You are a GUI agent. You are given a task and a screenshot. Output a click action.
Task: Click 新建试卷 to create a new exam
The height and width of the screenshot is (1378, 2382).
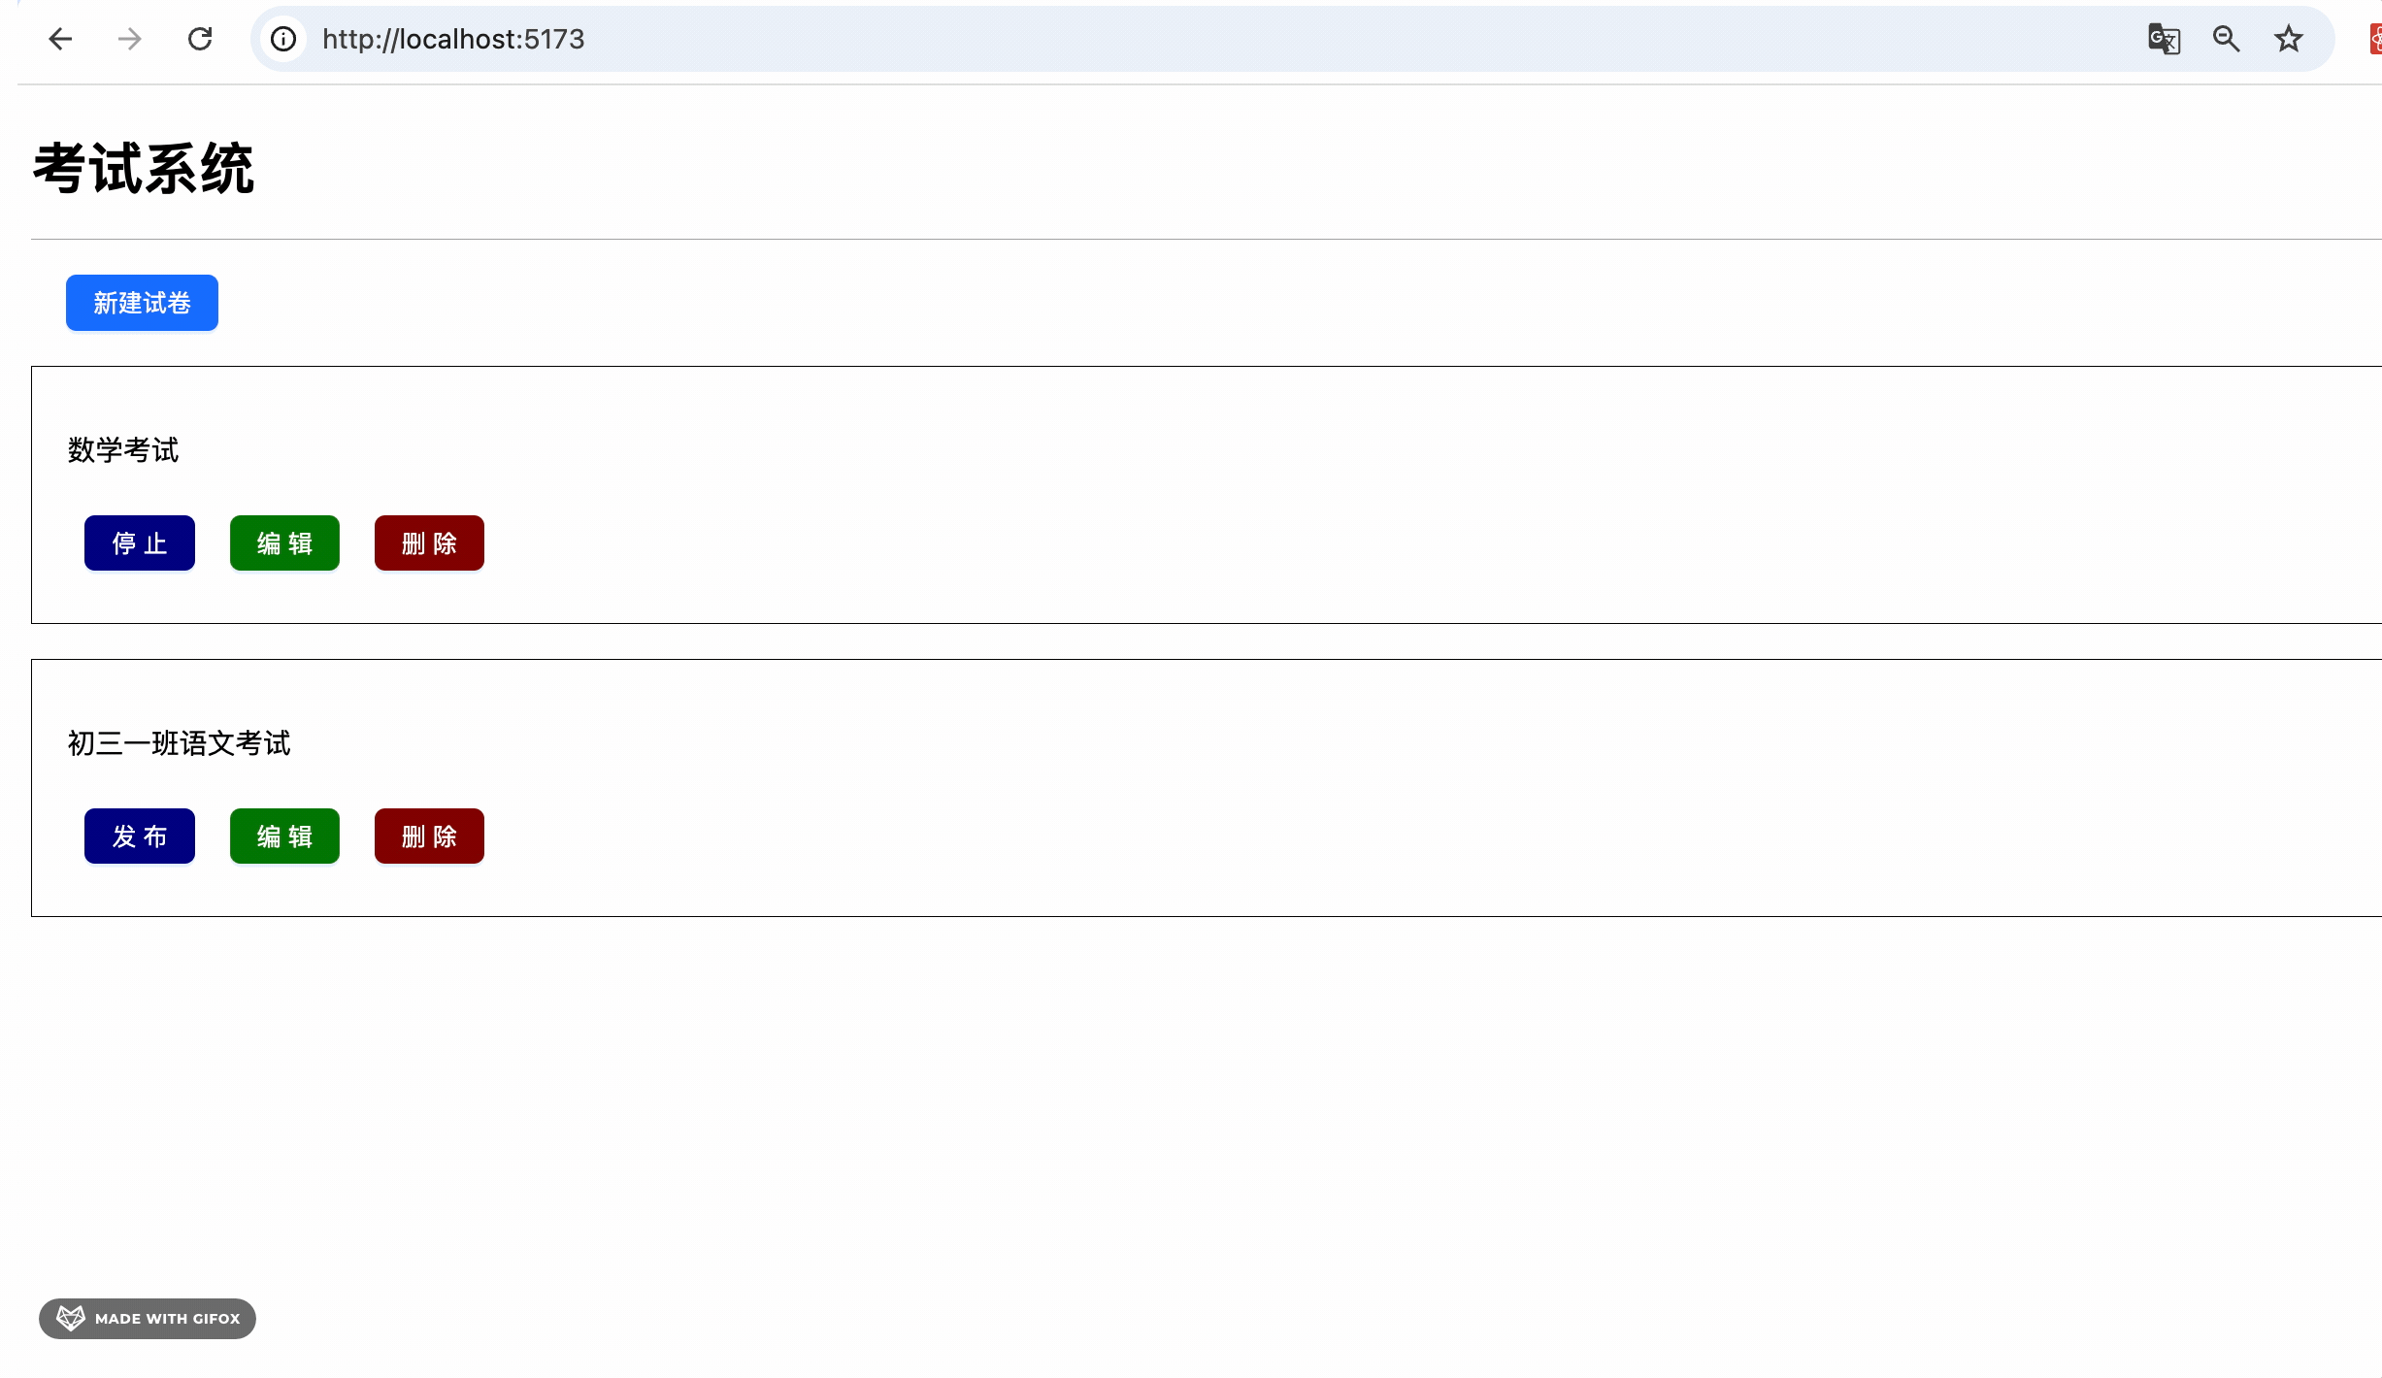point(141,303)
